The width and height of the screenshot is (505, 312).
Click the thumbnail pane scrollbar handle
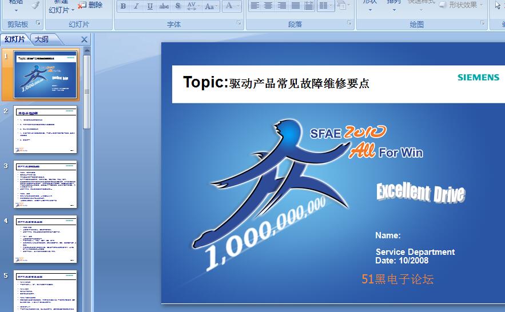tap(87, 92)
